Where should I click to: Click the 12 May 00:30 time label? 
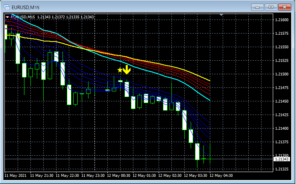119,176
